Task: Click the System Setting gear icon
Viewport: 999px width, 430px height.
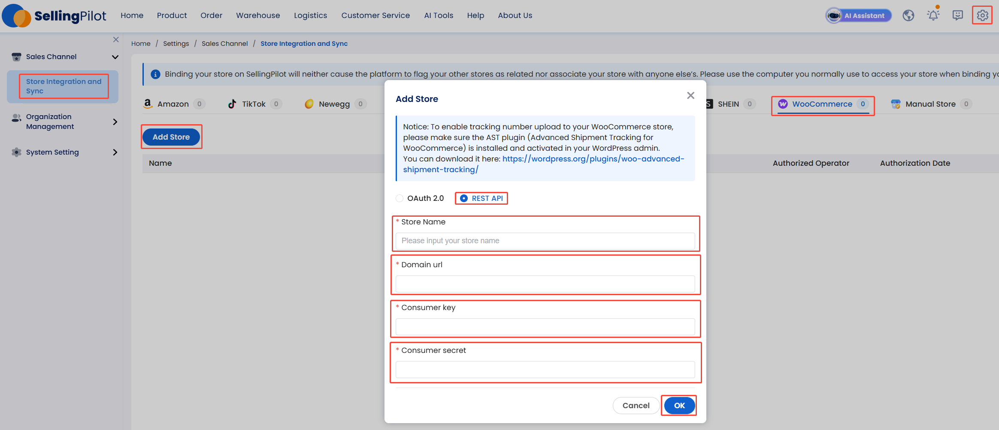Action: pos(16,152)
